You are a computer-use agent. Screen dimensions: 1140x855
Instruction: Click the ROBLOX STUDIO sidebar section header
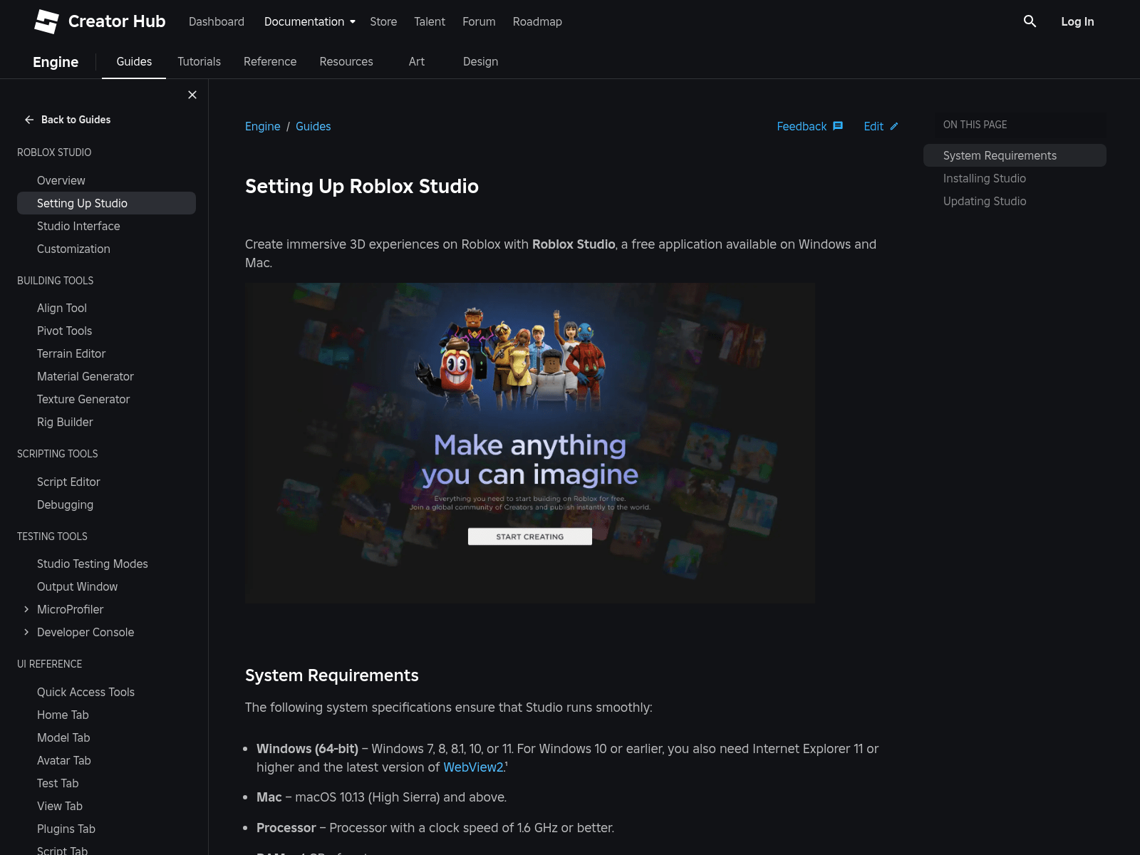point(54,152)
